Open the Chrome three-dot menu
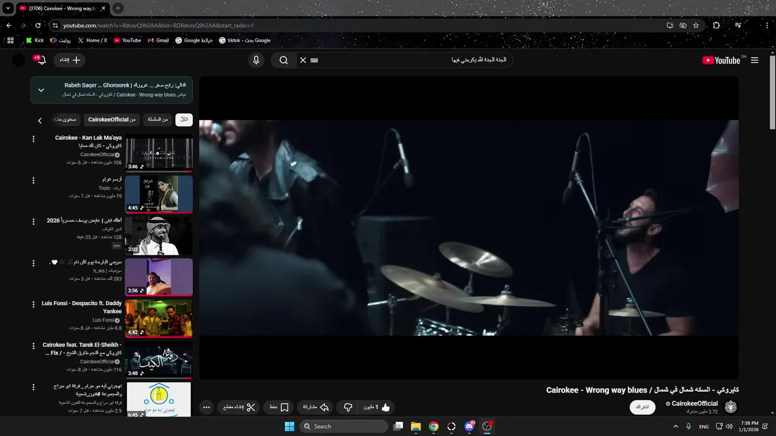Screen dimensions: 776x436 coord(766,25)
